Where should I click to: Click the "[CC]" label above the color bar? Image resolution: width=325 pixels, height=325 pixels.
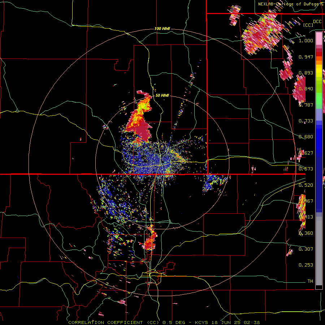pyautogui.click(x=308, y=25)
